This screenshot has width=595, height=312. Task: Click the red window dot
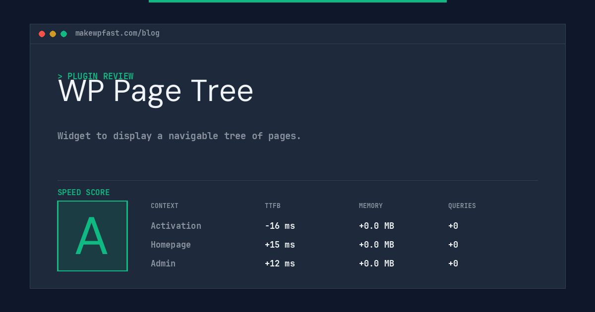[42, 34]
